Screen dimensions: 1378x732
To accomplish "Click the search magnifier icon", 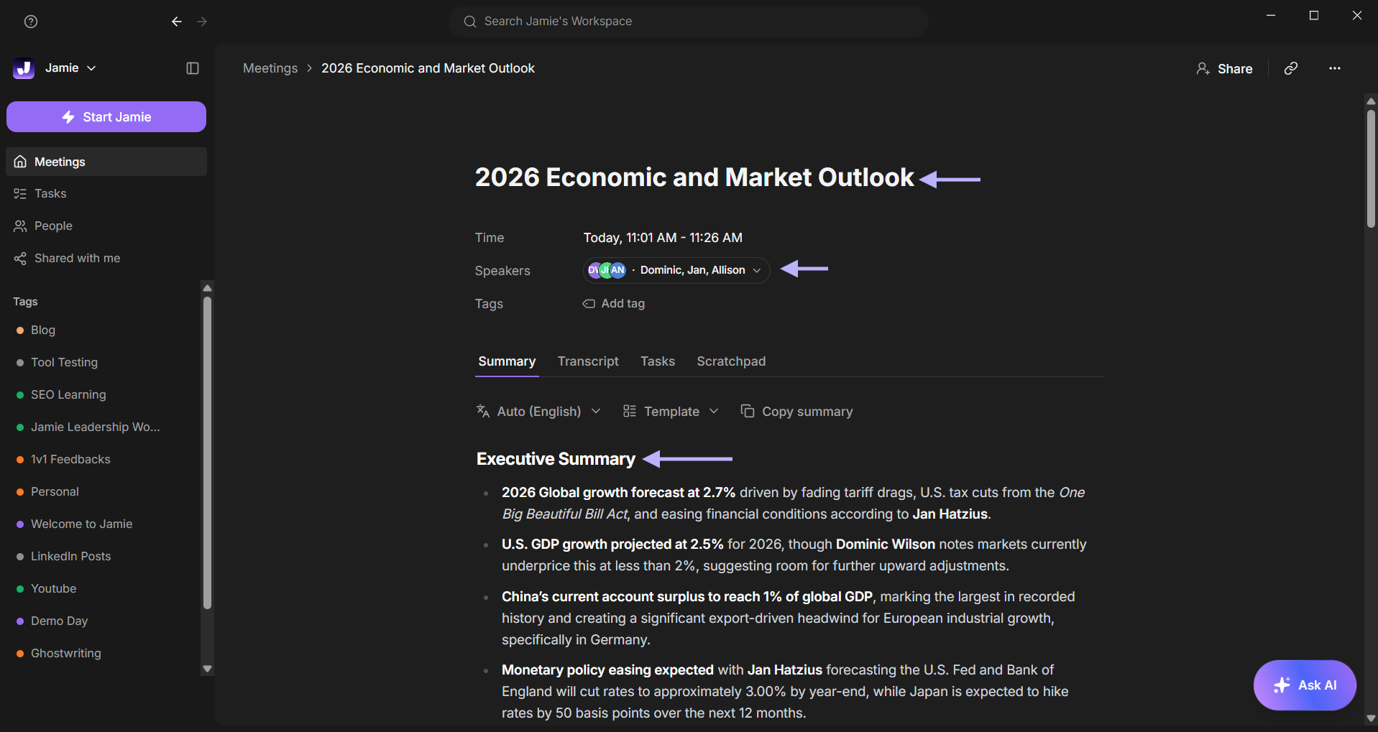I will point(470,22).
